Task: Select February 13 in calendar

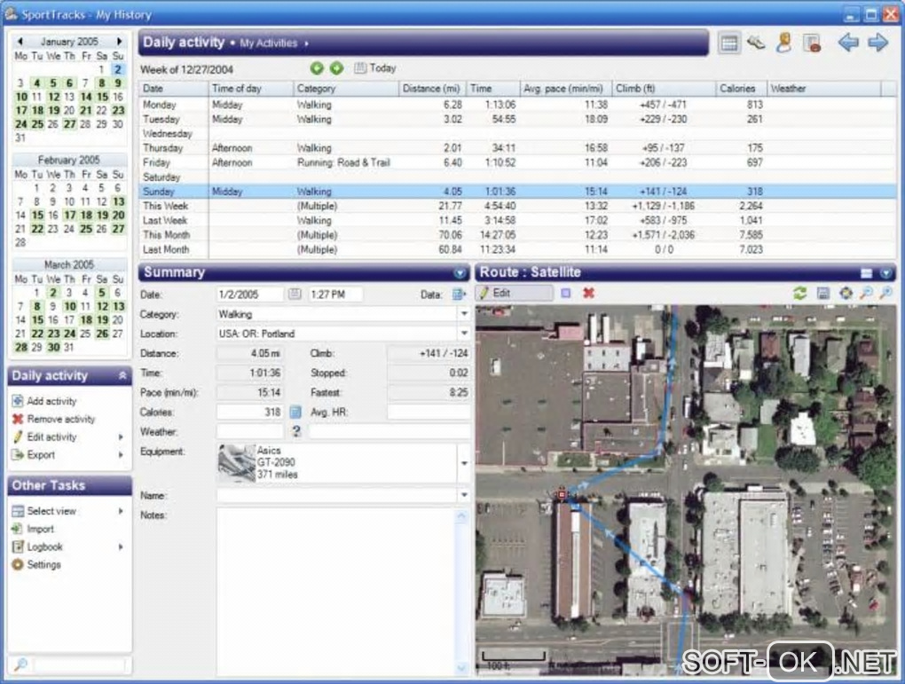Action: (x=118, y=201)
